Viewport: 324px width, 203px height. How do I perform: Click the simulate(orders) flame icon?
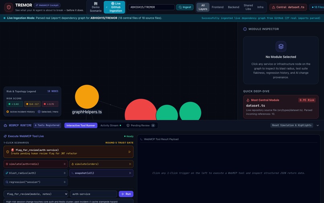pyautogui.click(x=73, y=164)
